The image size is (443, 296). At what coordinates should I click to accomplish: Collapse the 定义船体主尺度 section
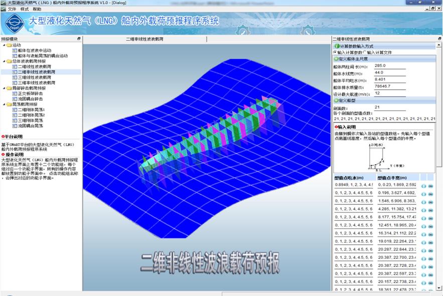(x=336, y=59)
